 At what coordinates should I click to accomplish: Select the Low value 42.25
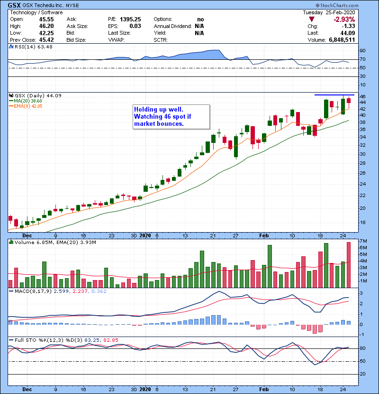click(x=46, y=33)
